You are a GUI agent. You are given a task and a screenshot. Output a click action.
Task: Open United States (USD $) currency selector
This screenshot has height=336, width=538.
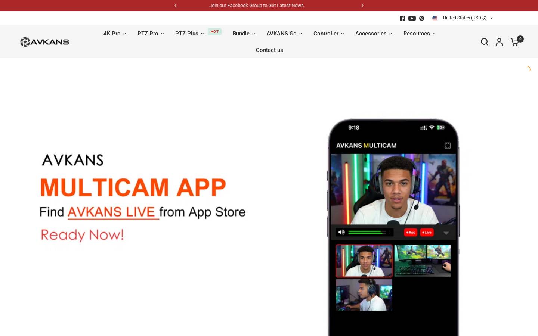click(x=468, y=18)
